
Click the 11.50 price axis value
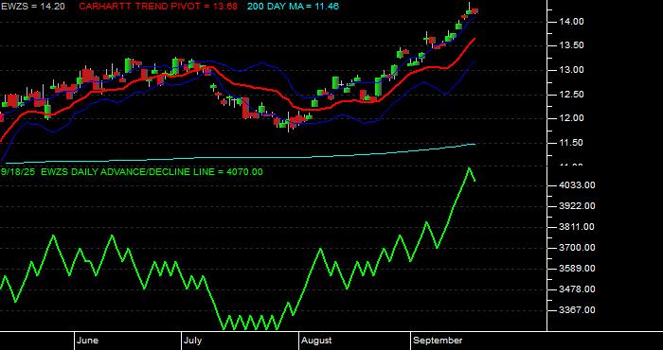pos(572,143)
